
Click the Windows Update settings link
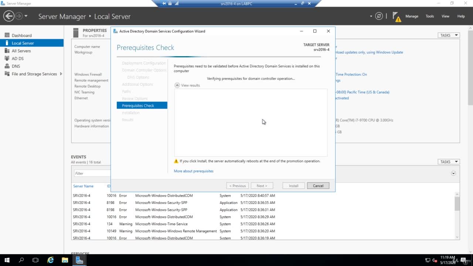[369, 52]
